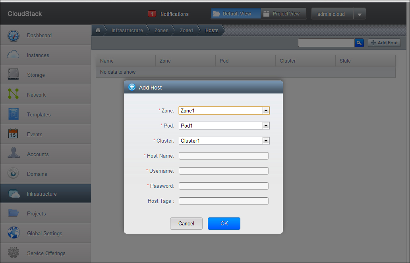This screenshot has height=263, width=410.
Task: Click into the Host Name field
Action: tap(223, 156)
